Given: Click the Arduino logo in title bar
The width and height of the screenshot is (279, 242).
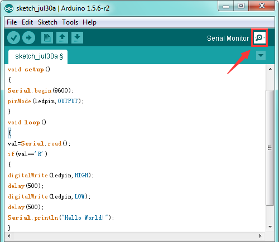Looking at the screenshot, I should pos(9,8).
